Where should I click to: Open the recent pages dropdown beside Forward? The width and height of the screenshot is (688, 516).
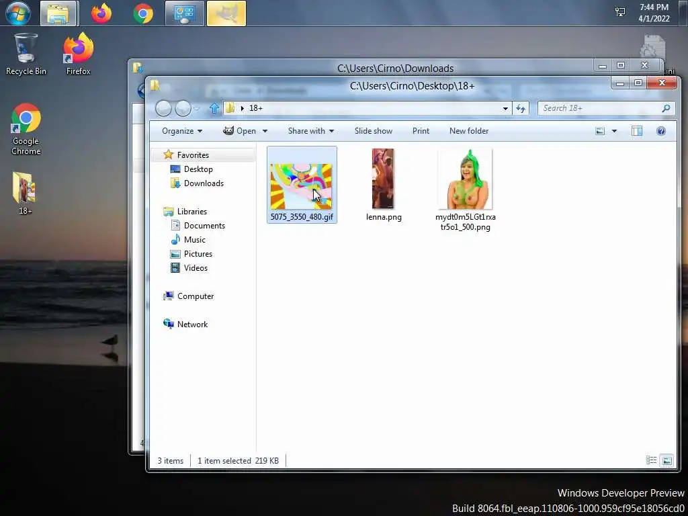point(197,108)
